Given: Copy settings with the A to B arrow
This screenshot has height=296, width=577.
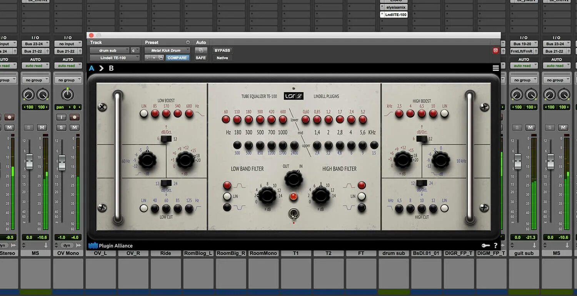Looking at the screenshot, I should pyautogui.click(x=101, y=68).
